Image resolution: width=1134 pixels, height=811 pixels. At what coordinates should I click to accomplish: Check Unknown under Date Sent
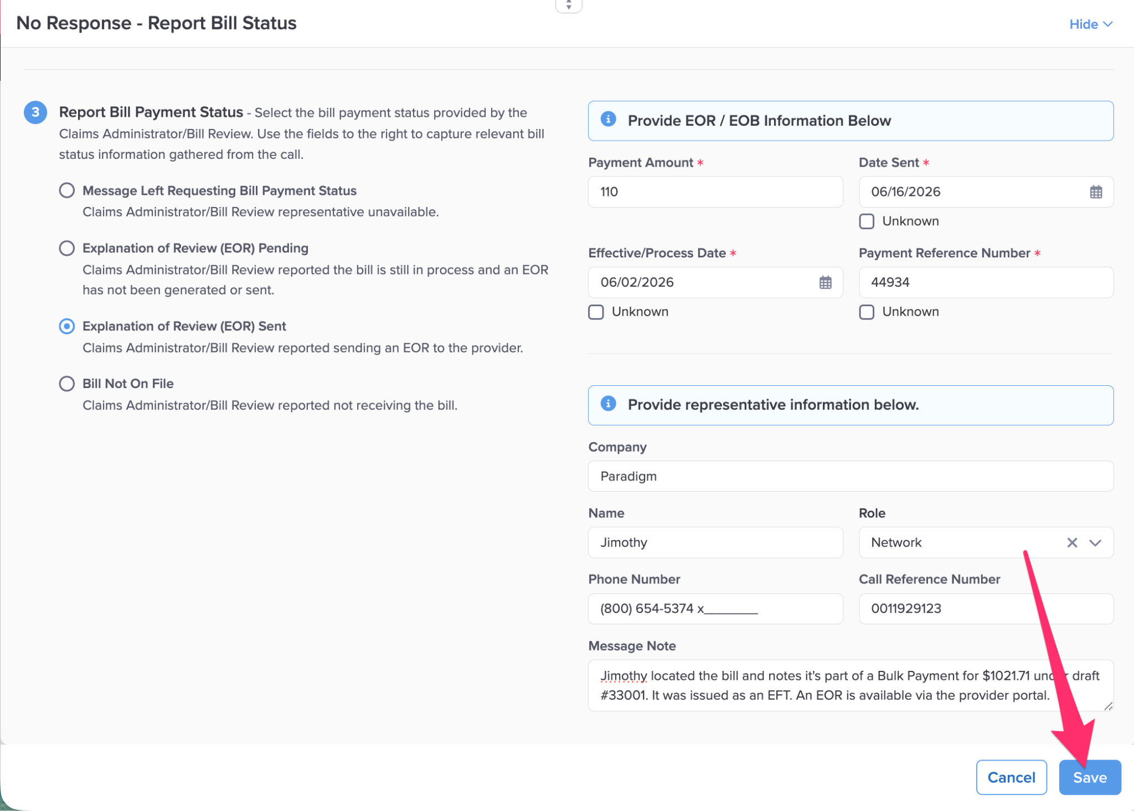coord(867,221)
